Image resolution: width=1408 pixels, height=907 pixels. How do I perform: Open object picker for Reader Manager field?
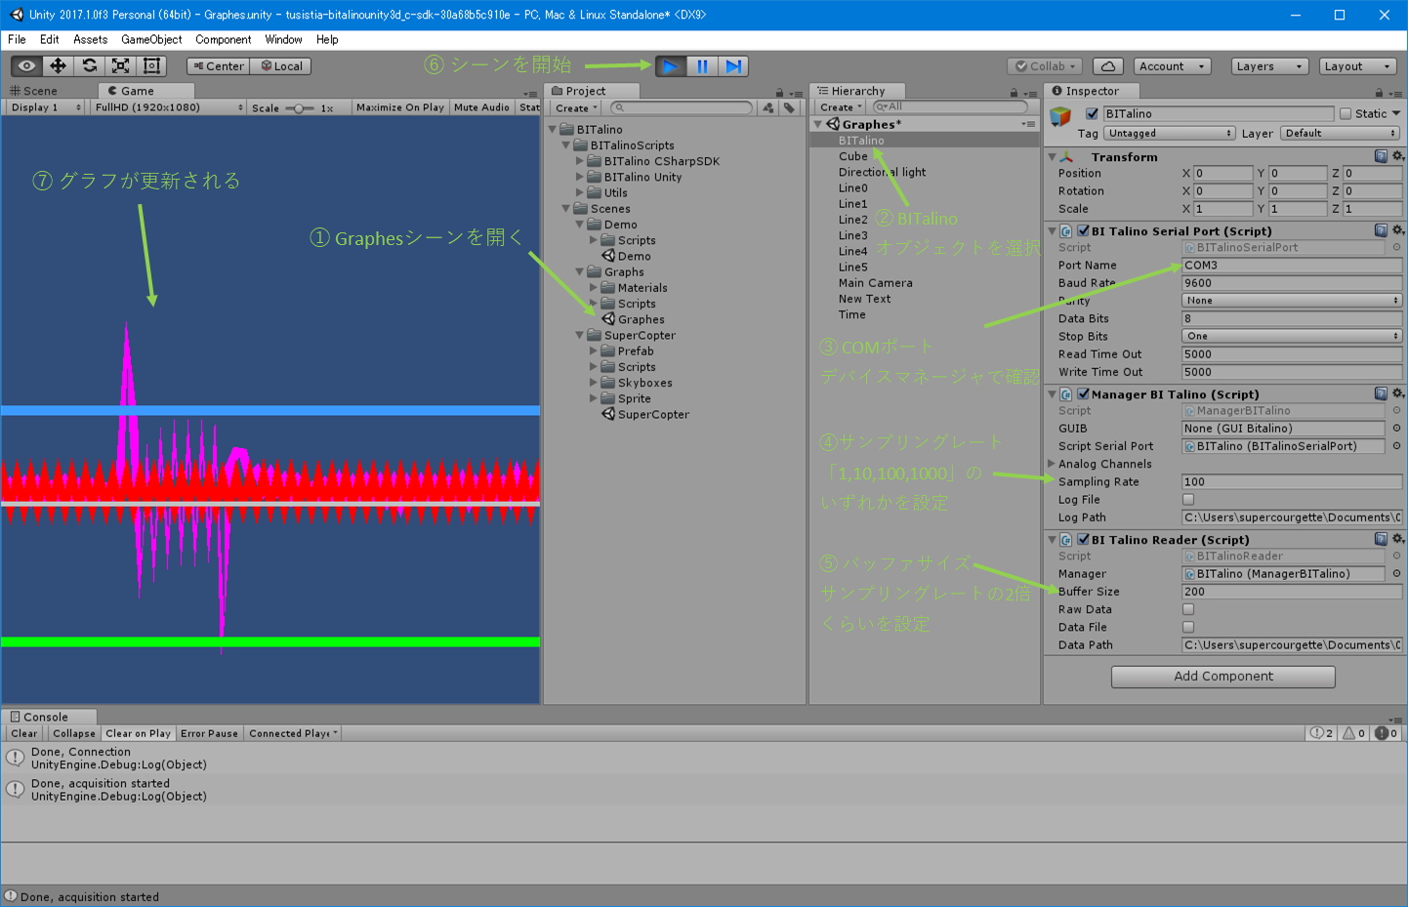1396,574
